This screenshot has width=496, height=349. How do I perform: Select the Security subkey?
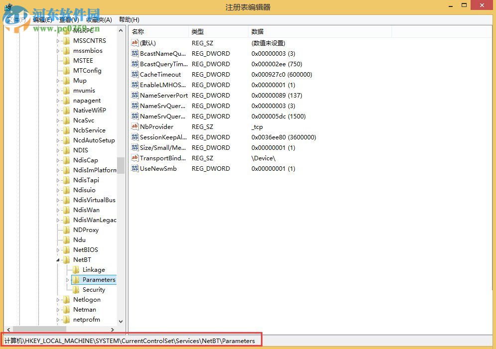pyautogui.click(x=93, y=289)
